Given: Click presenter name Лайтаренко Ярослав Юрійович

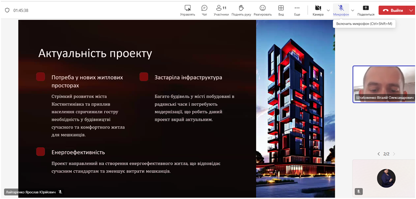Looking at the screenshot, I should (x=30, y=192).
